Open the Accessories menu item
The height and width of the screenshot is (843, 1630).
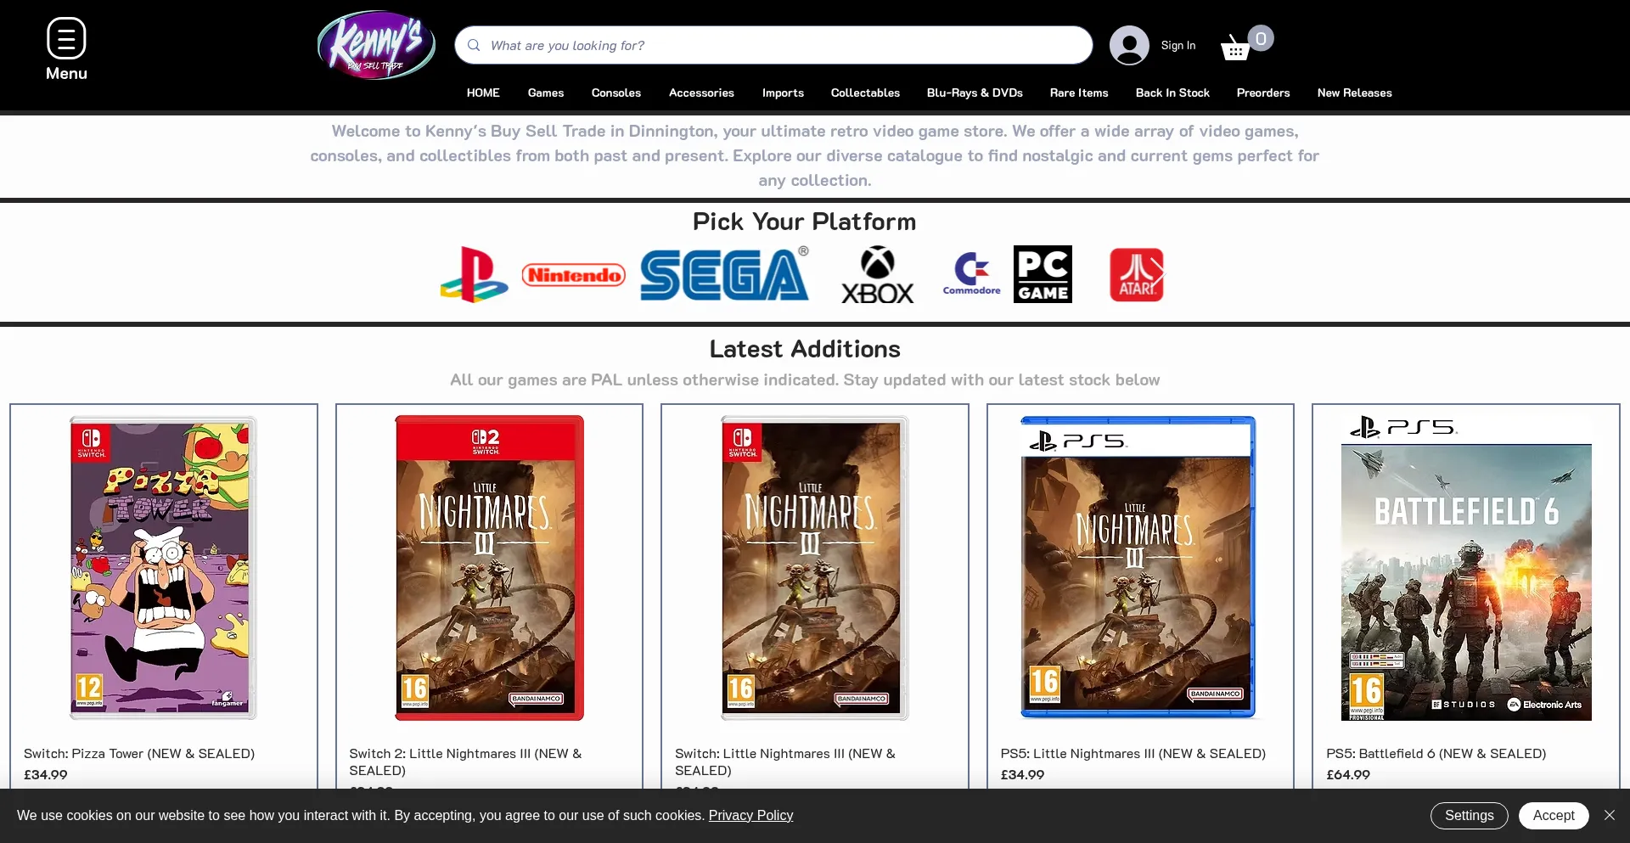(701, 93)
